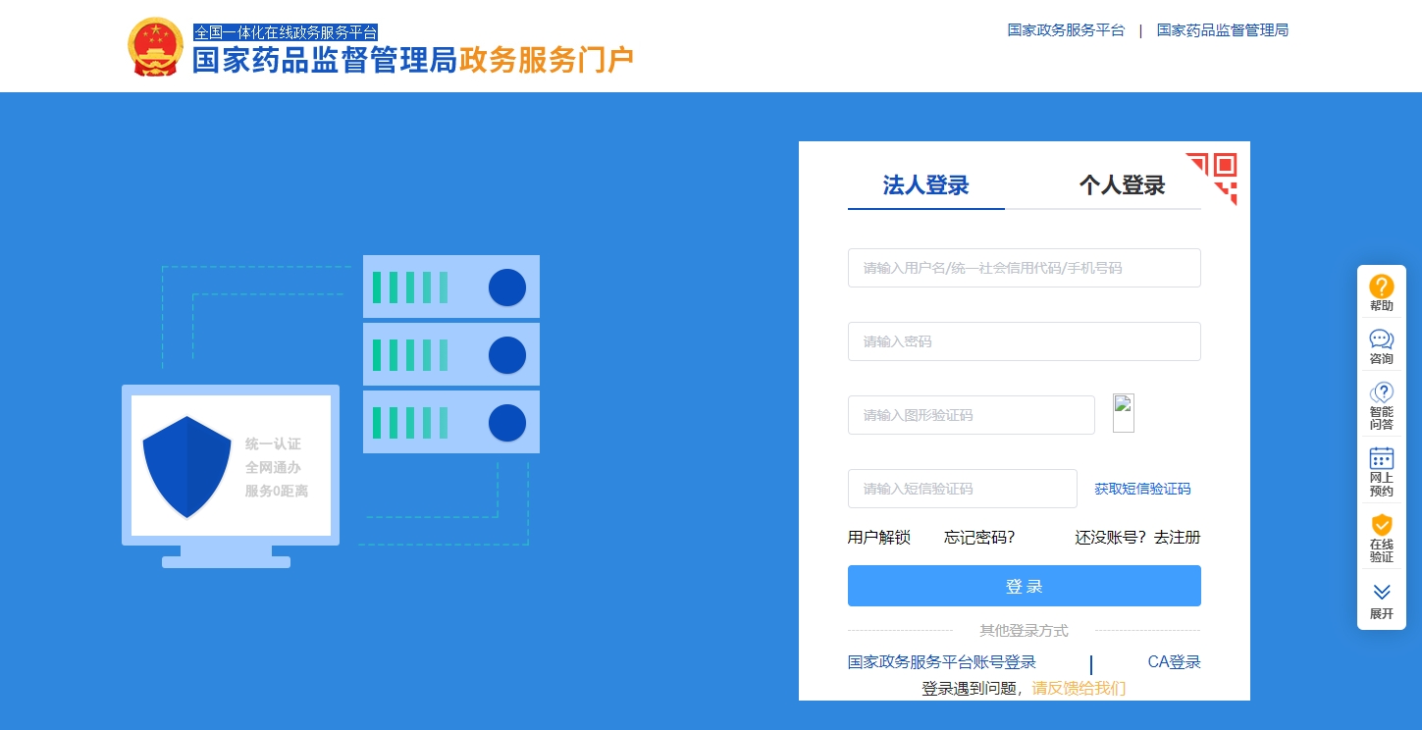Click 请反馈给我们 feedback link

[x=1079, y=689]
